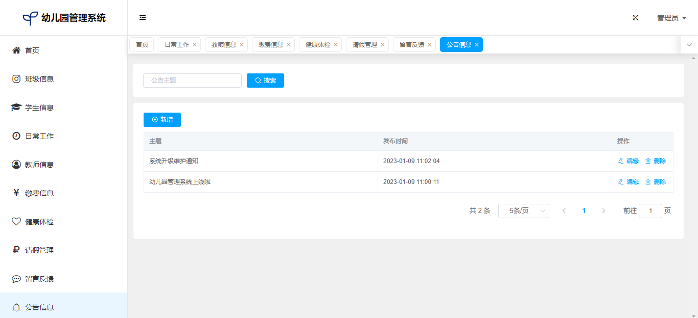Switch to the 请假管理 tab
698x318 pixels.
[x=364, y=45]
